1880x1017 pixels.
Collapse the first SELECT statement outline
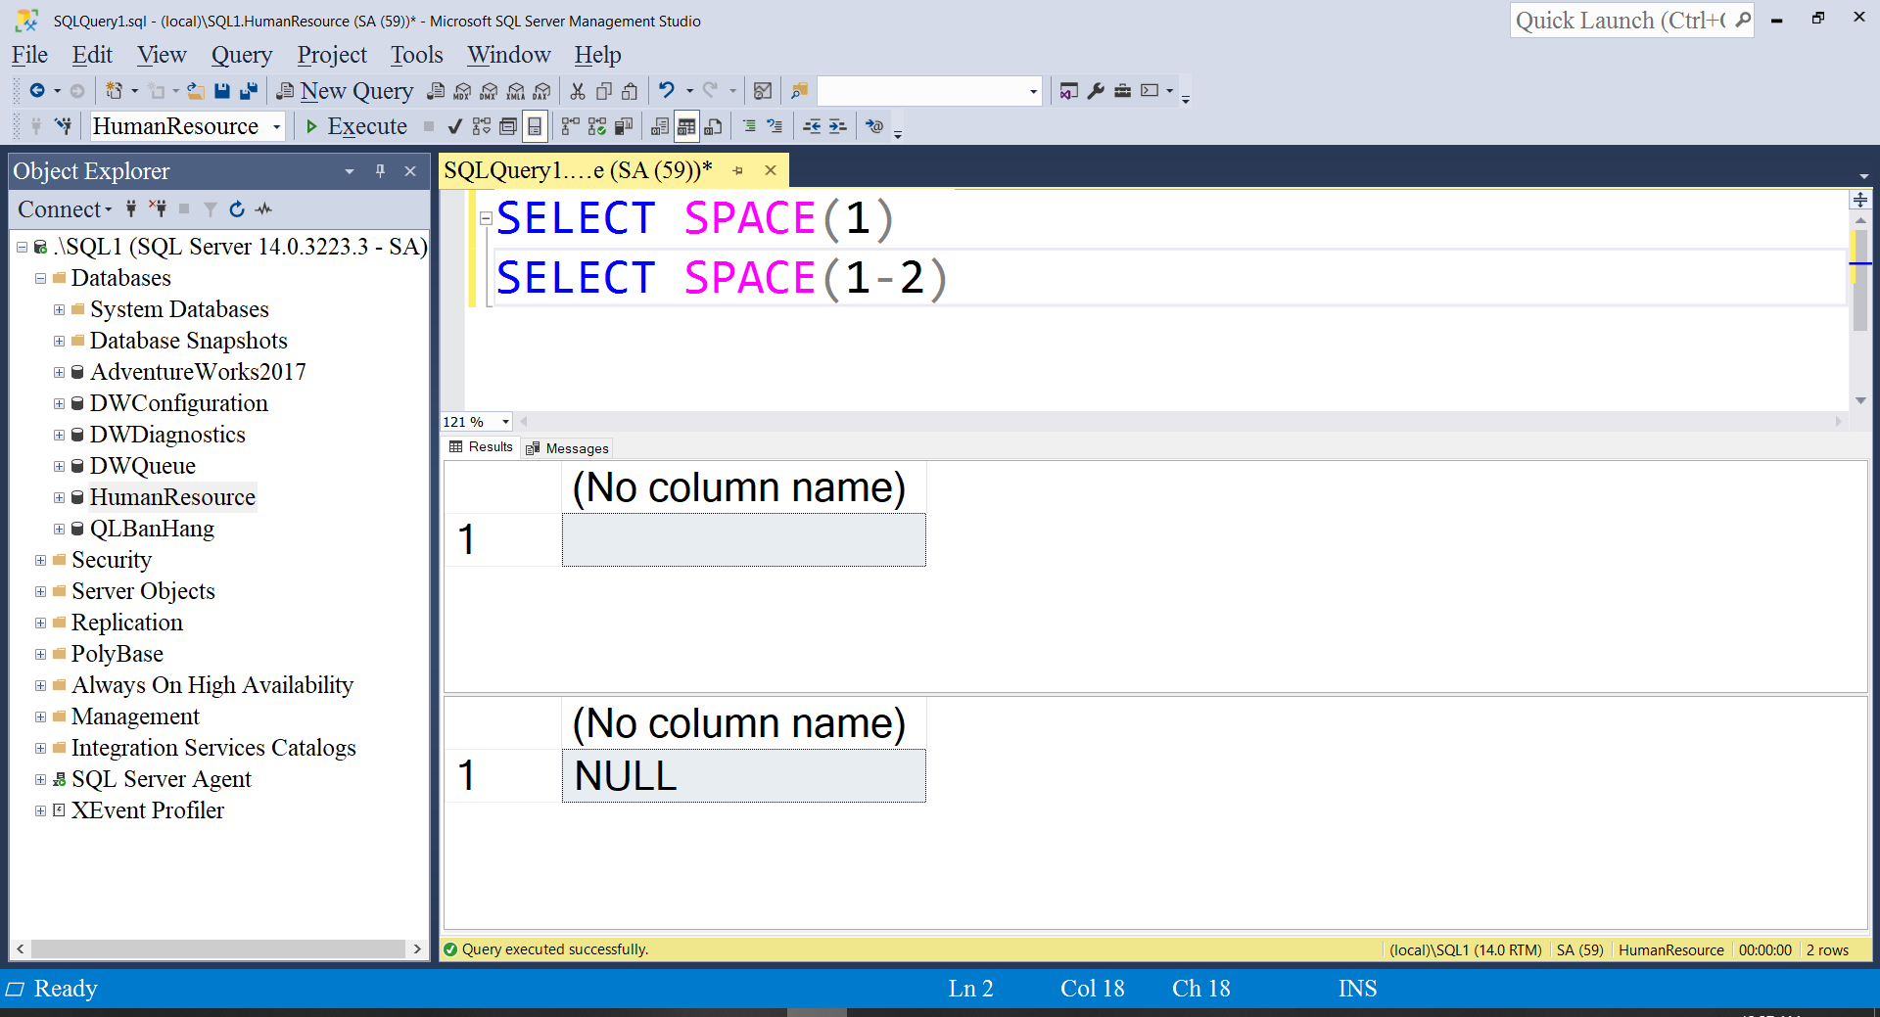point(486,218)
